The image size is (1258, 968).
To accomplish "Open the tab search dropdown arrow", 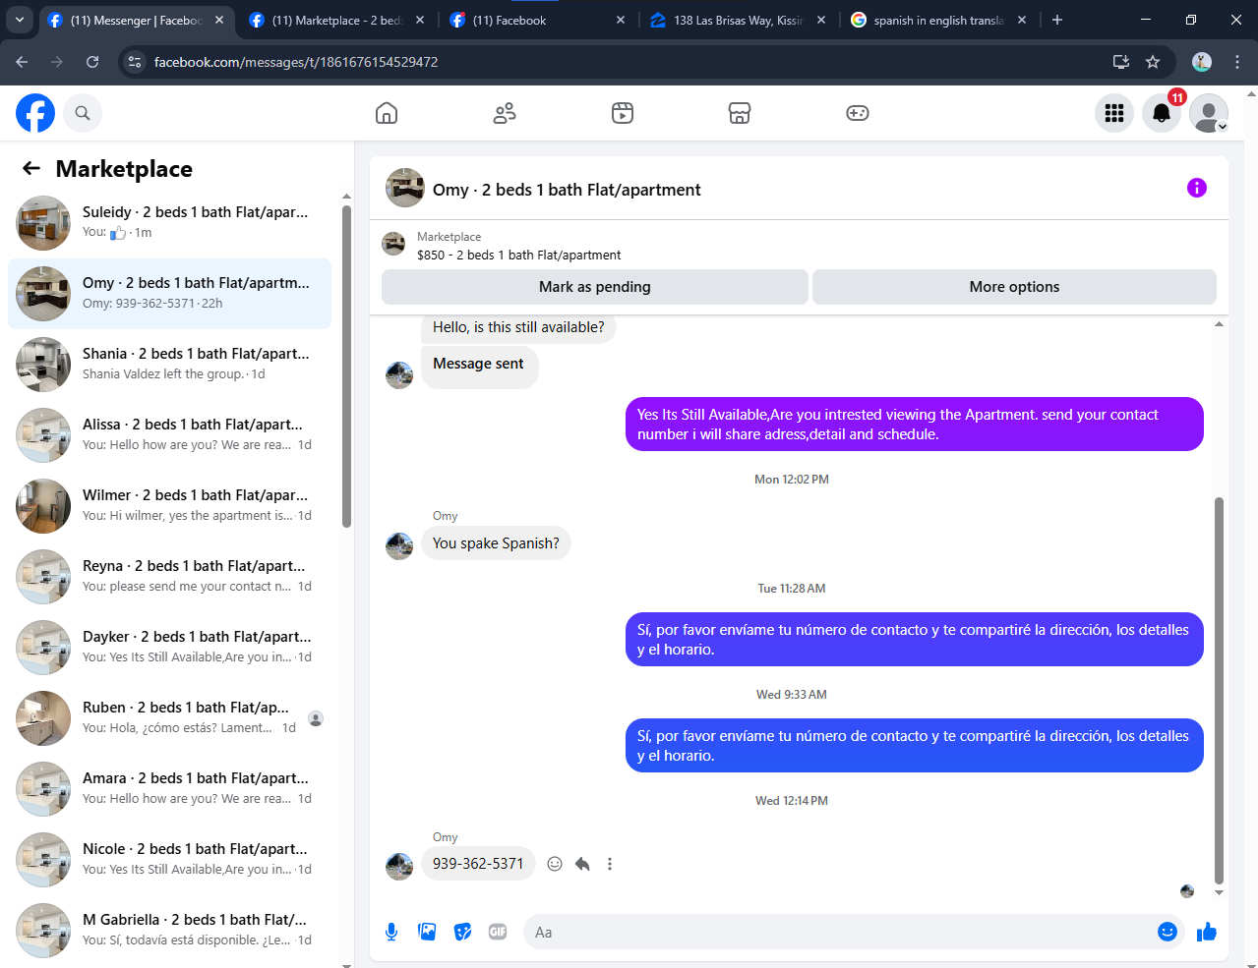I will tap(19, 20).
